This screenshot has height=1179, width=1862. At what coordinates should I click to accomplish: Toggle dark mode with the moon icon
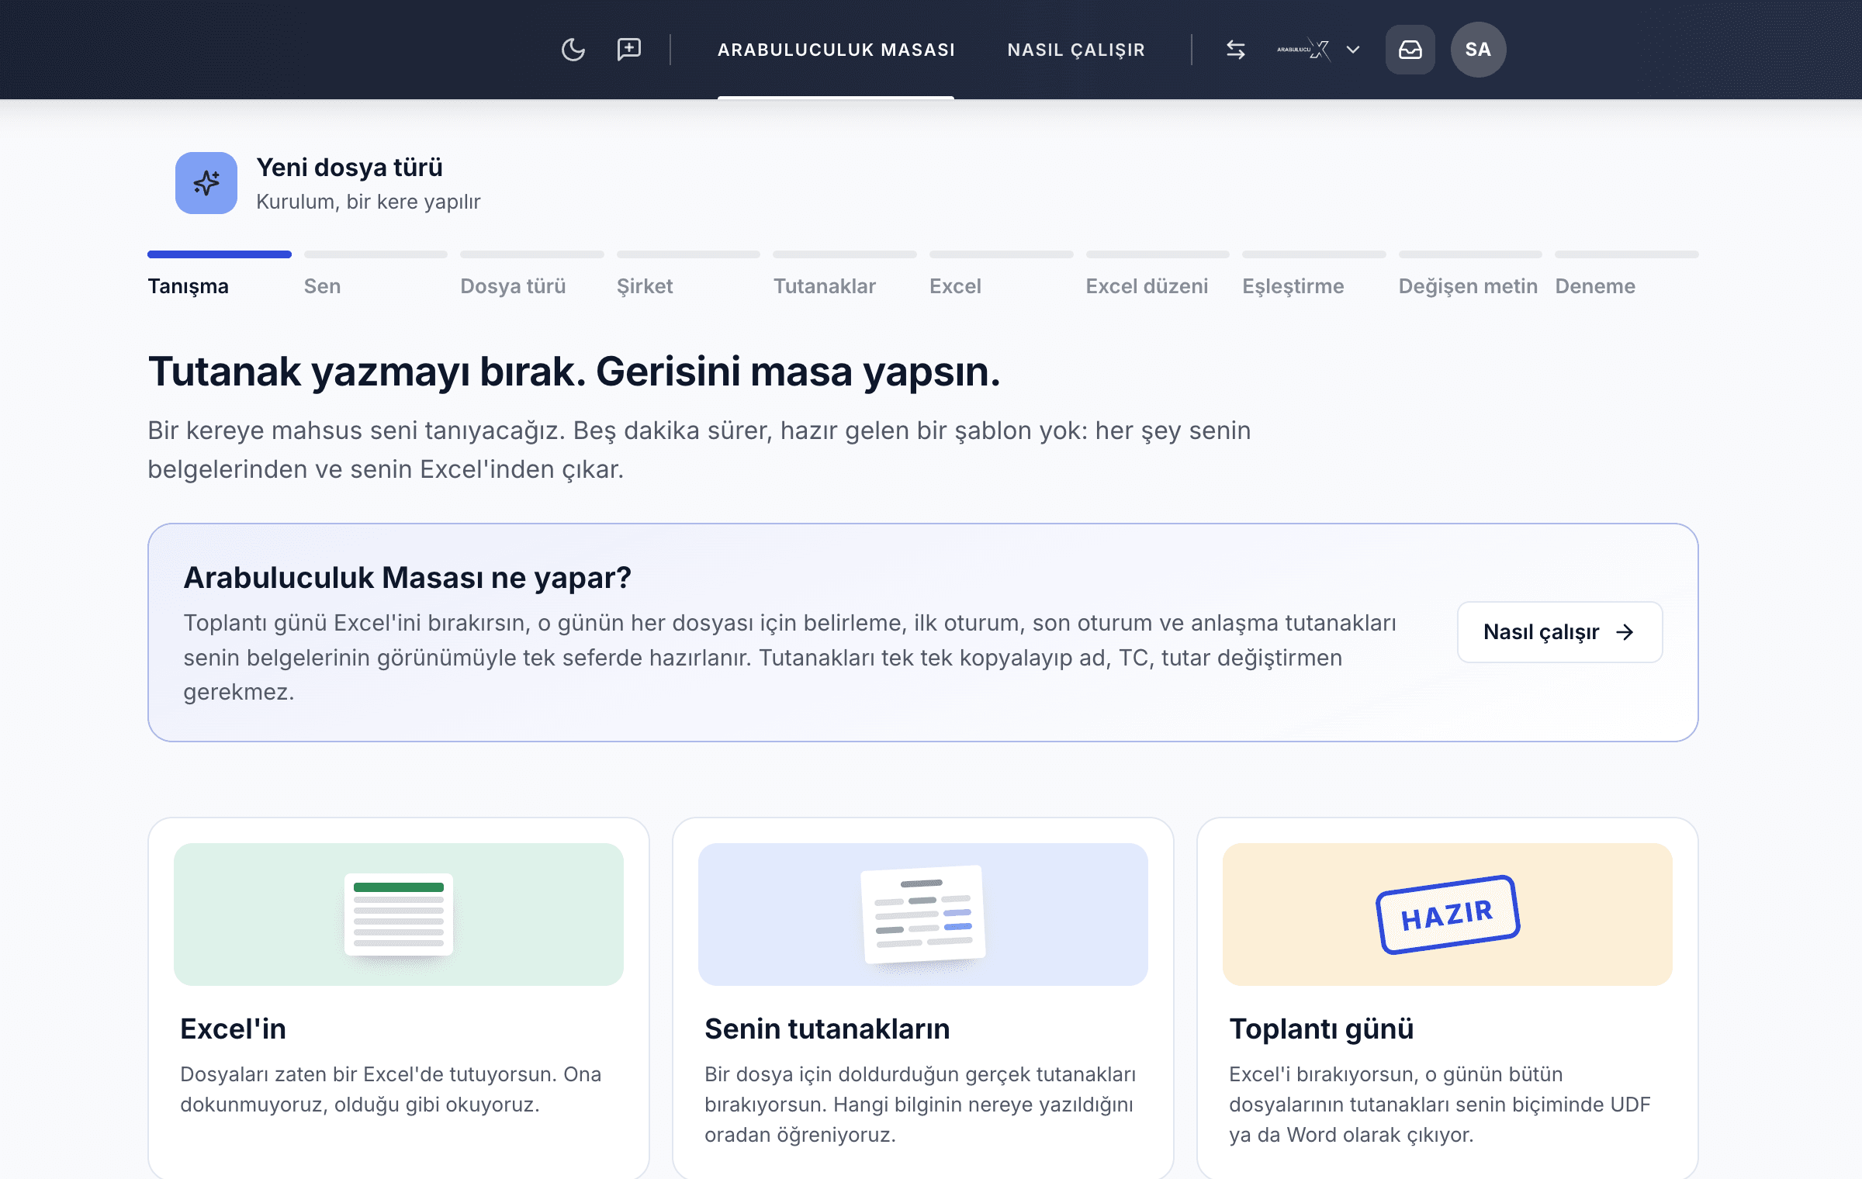tap(573, 50)
